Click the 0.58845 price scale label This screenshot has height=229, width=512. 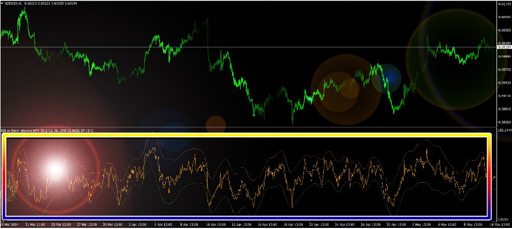click(x=504, y=109)
